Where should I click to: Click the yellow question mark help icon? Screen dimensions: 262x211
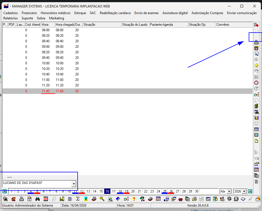134,199
